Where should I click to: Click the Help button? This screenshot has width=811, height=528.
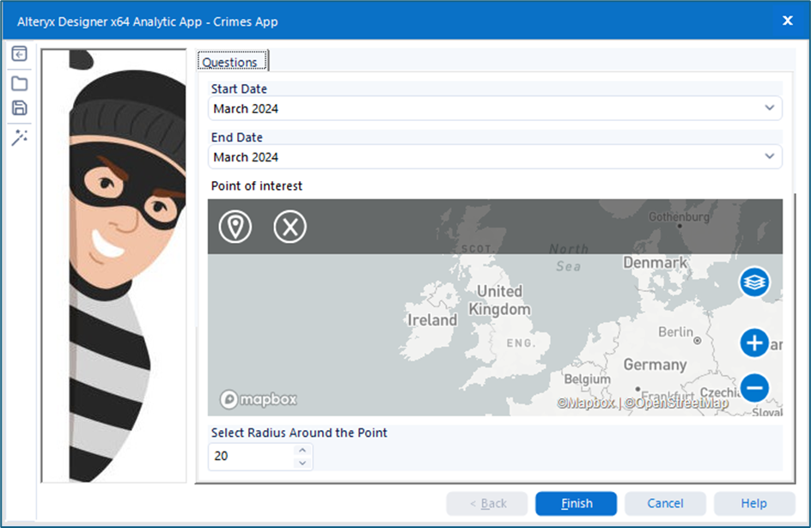[754, 503]
